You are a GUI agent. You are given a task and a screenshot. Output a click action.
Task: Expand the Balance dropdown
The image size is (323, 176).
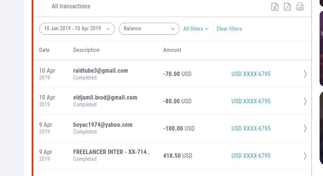149,29
